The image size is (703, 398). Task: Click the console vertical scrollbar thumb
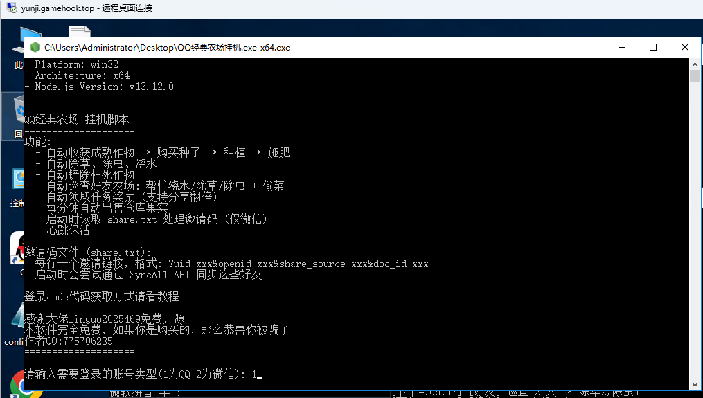(695, 75)
